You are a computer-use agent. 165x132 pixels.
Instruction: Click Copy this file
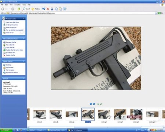coord(9,47)
